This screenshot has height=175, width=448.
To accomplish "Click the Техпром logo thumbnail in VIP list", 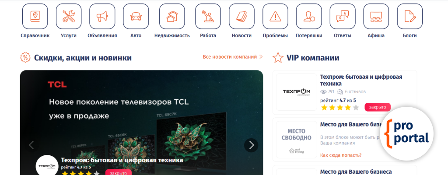I will point(296,92).
